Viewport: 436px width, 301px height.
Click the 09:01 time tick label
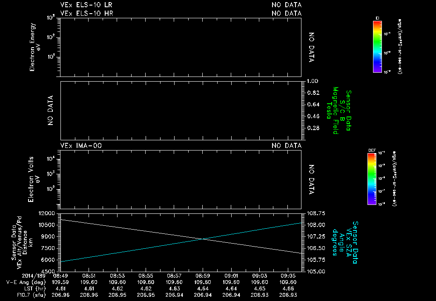(231, 276)
